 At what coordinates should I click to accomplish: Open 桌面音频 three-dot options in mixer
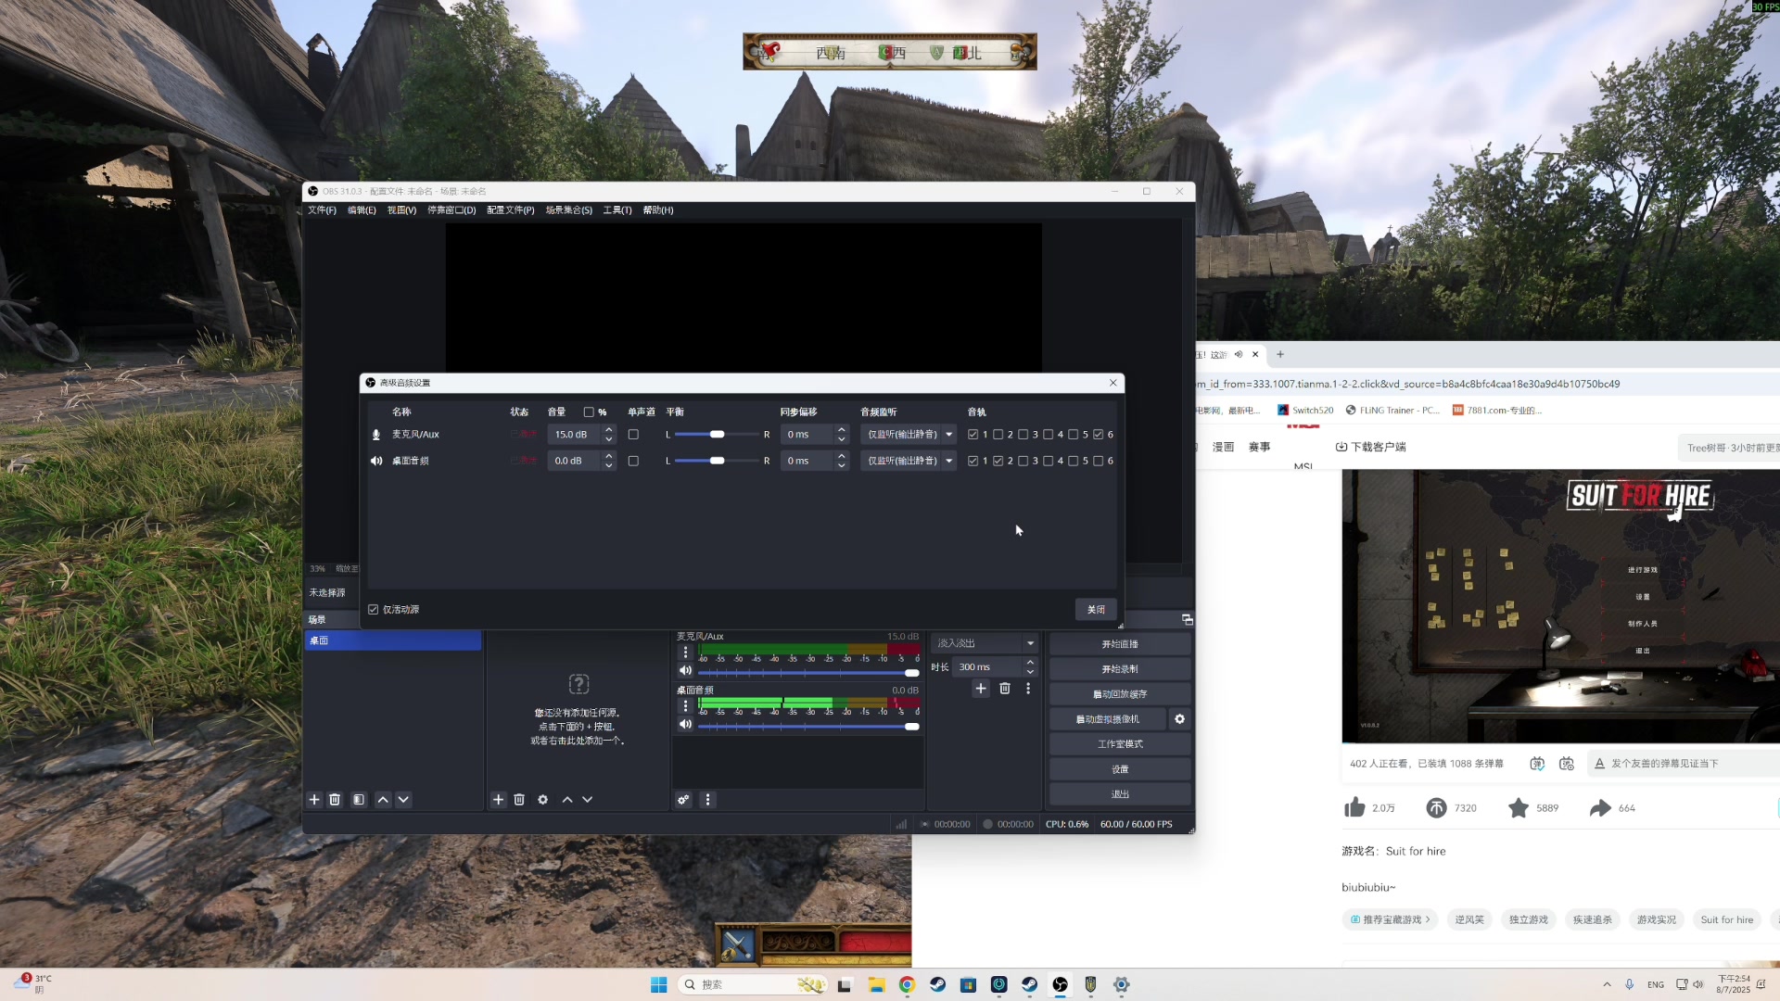pos(686,706)
